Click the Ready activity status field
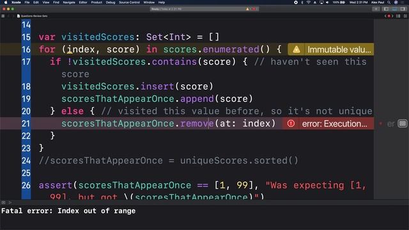409x230 pixels. pos(204,9)
